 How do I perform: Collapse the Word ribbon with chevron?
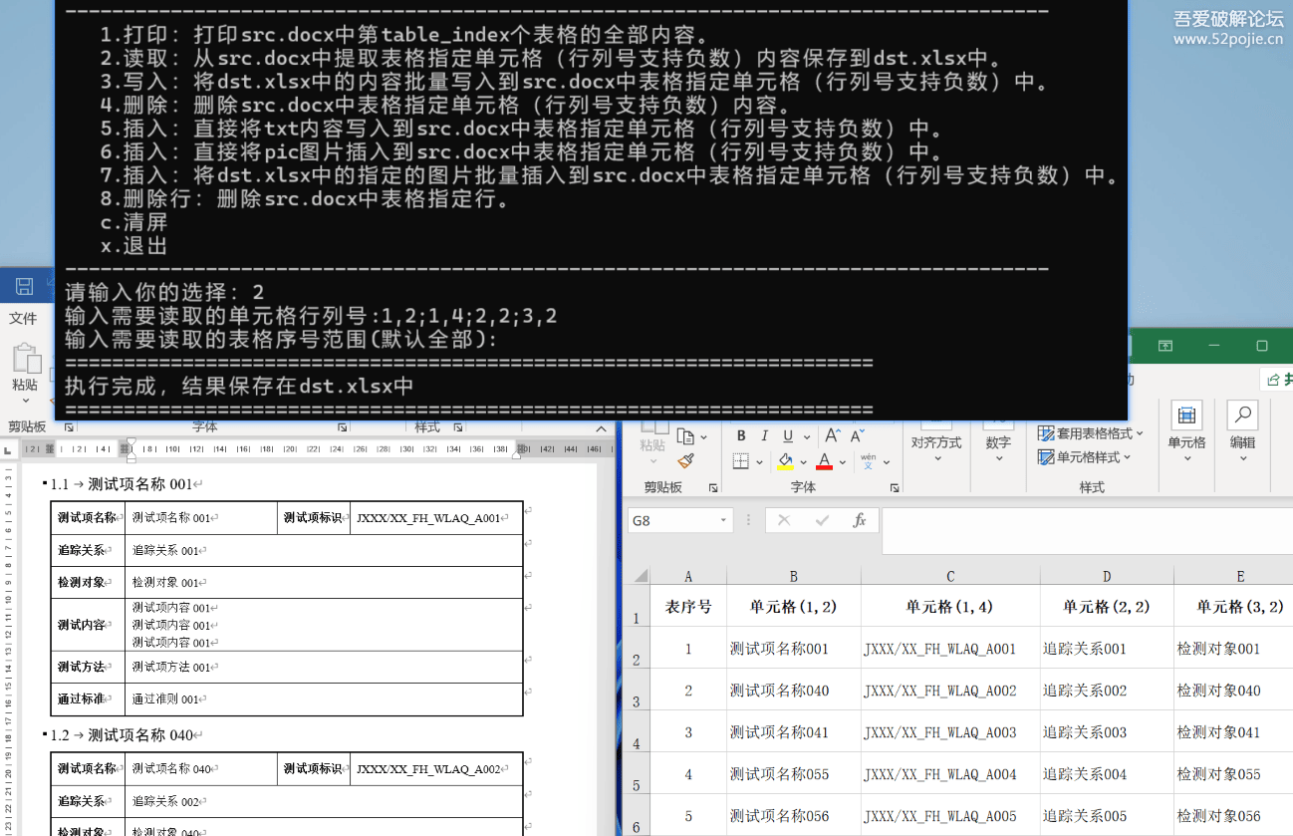click(x=601, y=427)
